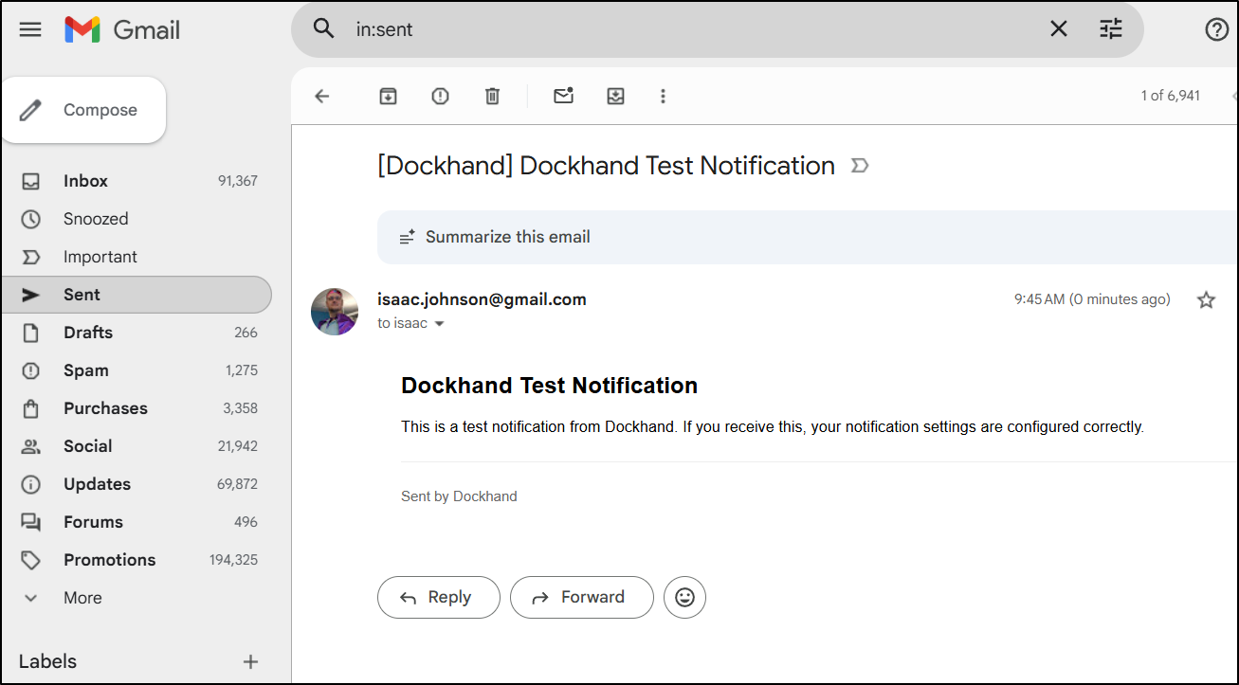Expand the More section in sidebar
1239x685 pixels.
pyautogui.click(x=82, y=598)
